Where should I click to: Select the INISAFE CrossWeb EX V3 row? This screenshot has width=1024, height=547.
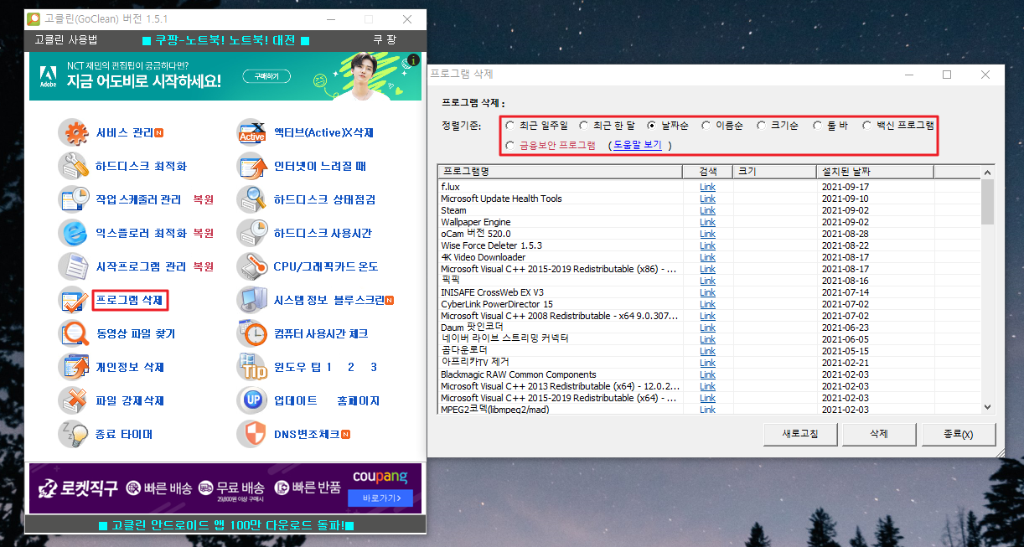coord(709,292)
